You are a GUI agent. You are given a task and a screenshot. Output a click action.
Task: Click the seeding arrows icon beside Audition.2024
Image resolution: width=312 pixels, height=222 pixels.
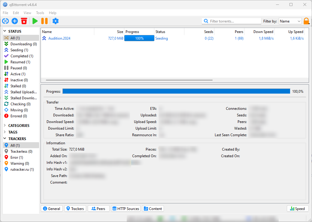(44, 38)
